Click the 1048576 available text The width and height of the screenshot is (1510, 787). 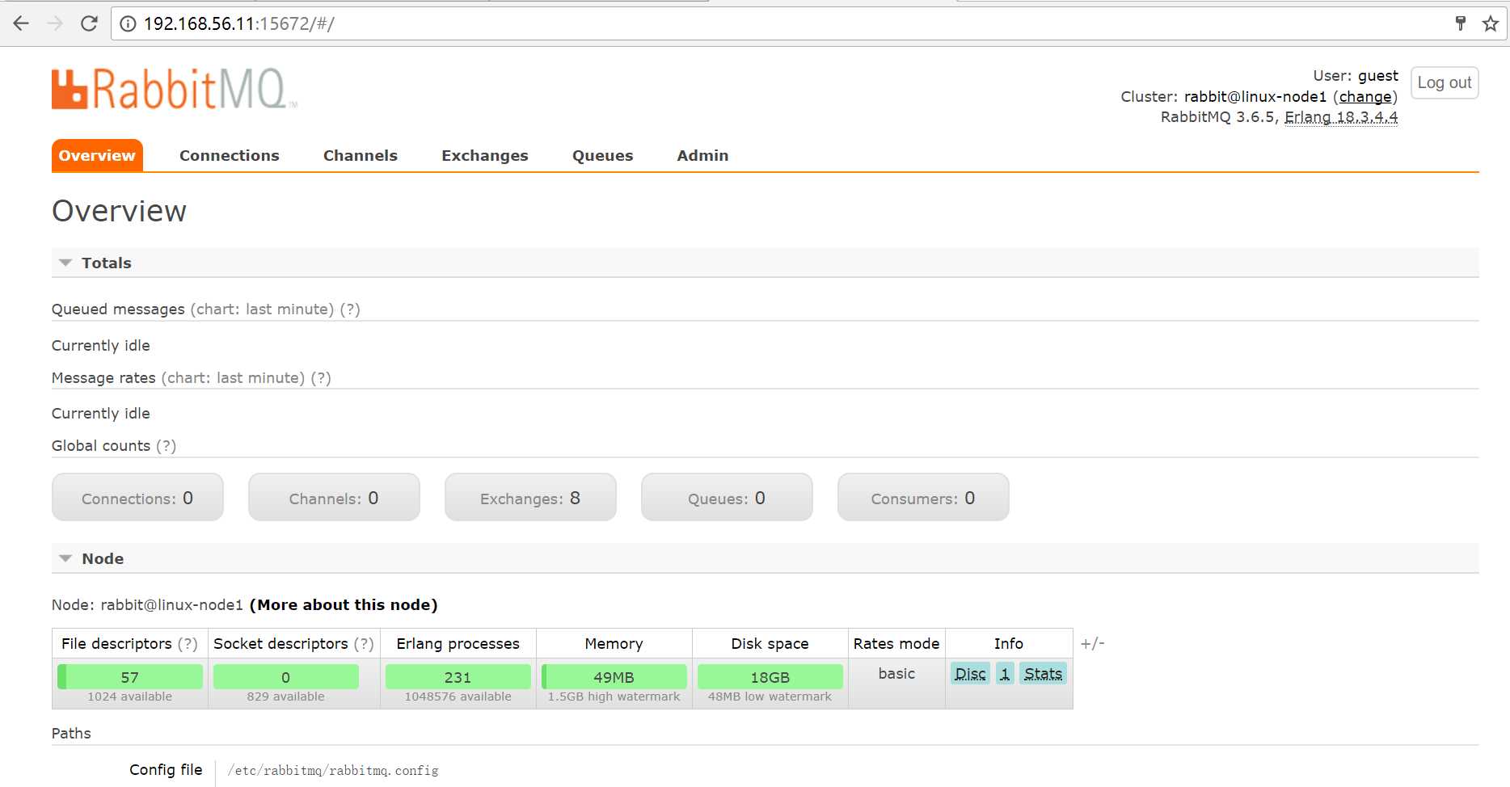(458, 697)
